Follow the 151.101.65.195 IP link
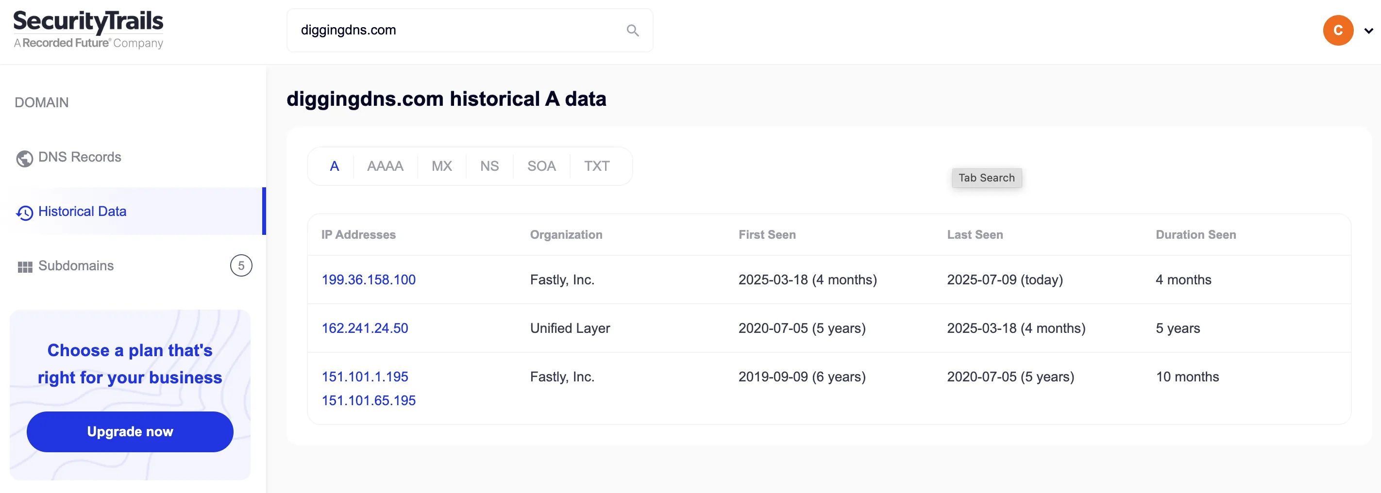The image size is (1381, 493). point(368,401)
